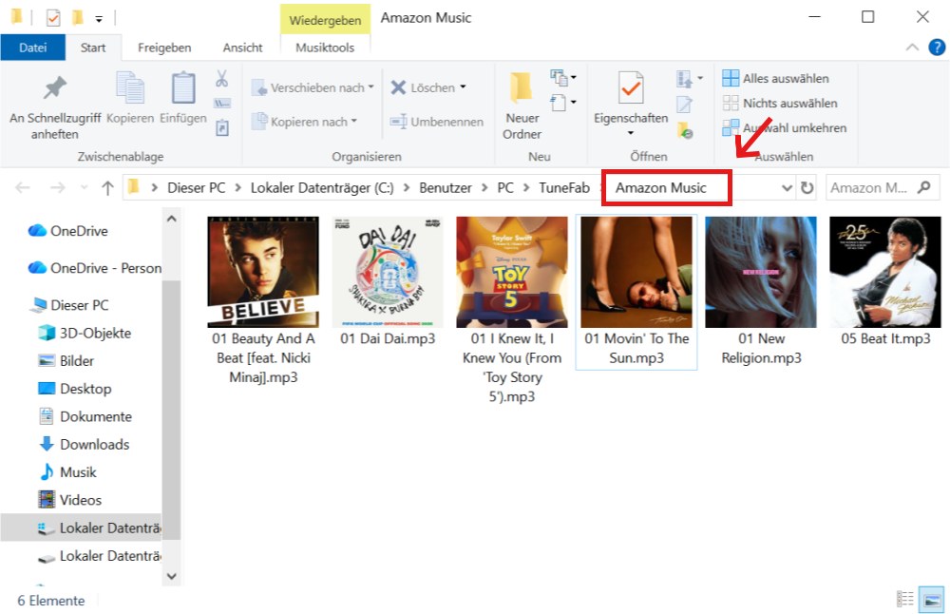Click Nichts auswählen
Screen dimensions: 950x614
pyautogui.click(x=780, y=103)
